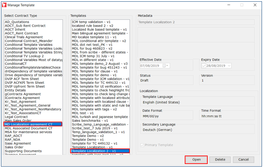Close the Manage Template dialog
Viewport: 264px width, 168px height.
pos(256,5)
